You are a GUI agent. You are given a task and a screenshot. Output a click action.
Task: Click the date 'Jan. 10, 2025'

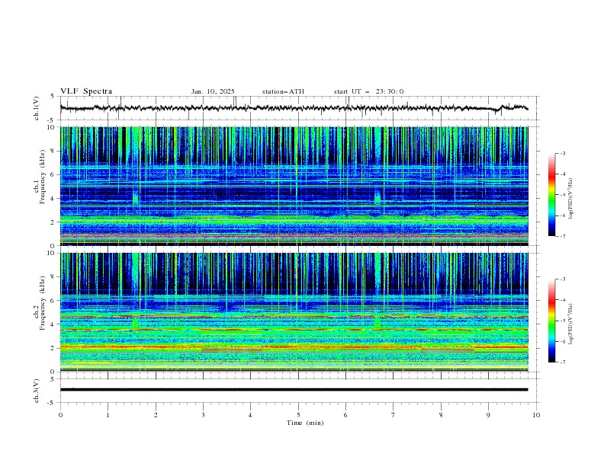tap(213, 91)
